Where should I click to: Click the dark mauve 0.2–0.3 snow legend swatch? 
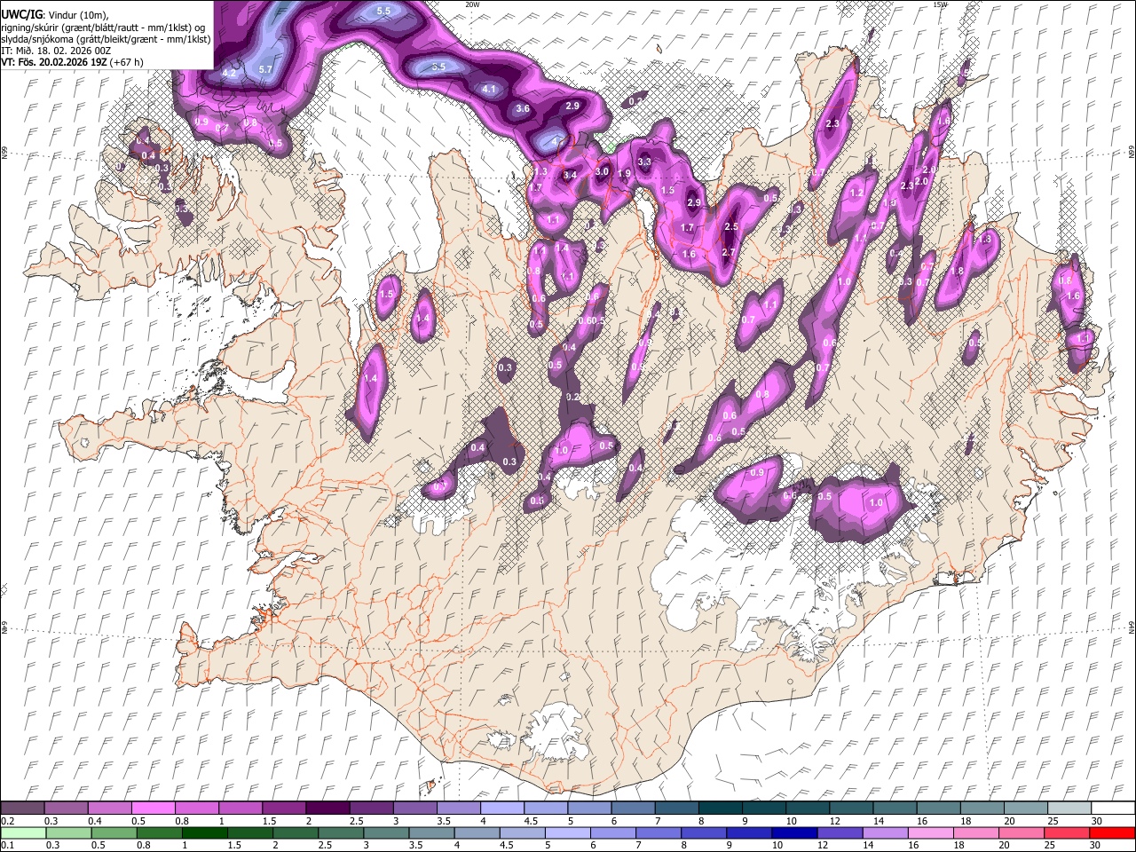click(x=23, y=808)
